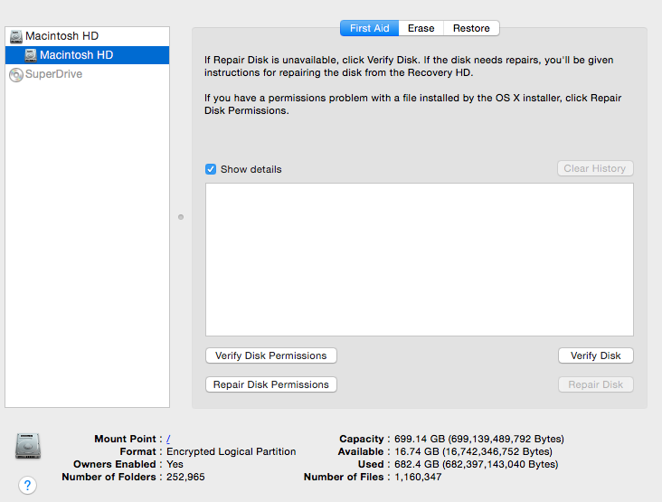
Task: Click the selected Macintosh HD volume icon
Action: [31, 55]
